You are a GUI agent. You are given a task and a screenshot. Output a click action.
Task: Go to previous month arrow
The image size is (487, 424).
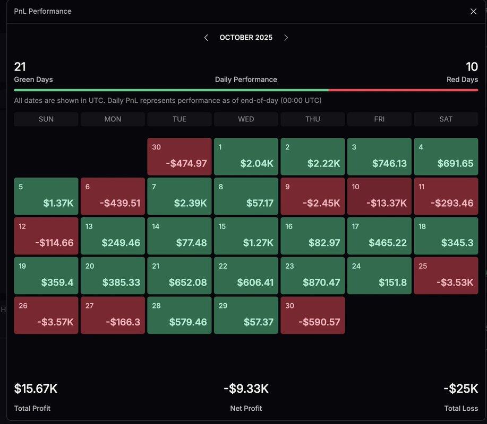click(206, 38)
